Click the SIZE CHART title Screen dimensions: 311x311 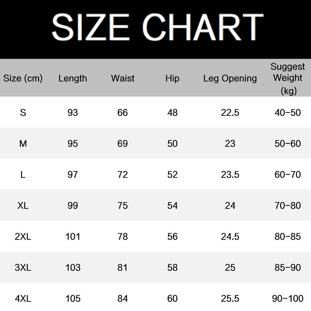tap(157, 27)
